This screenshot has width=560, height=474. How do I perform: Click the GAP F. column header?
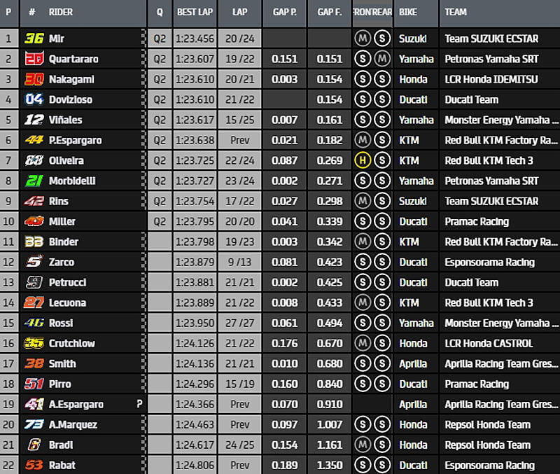coord(329,13)
